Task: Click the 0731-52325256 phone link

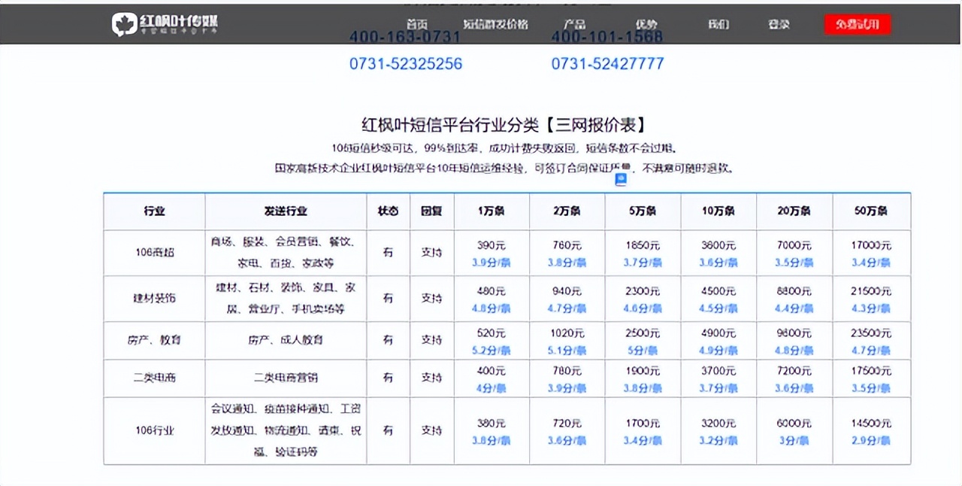Action: [406, 64]
